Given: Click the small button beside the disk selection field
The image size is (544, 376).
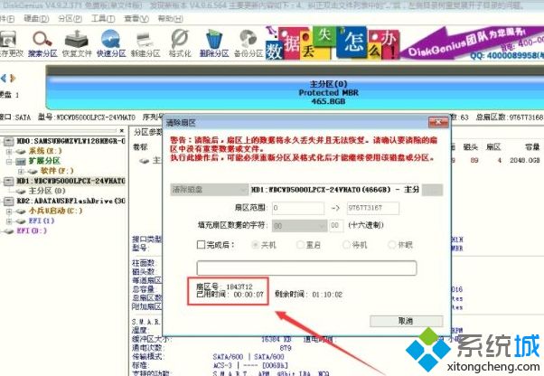Looking at the screenshot, I should (432, 190).
